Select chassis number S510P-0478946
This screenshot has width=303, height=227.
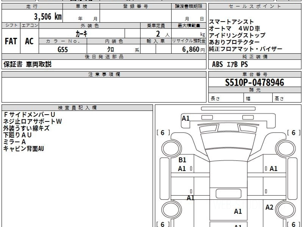(x=255, y=82)
